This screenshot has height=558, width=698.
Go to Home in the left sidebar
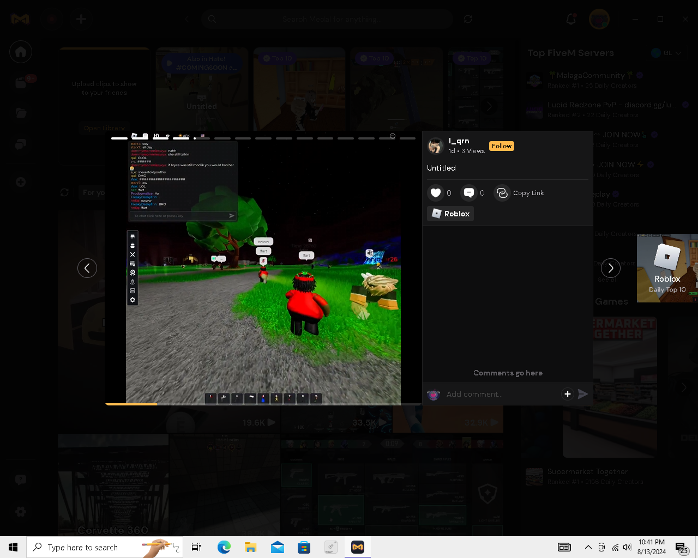(21, 52)
